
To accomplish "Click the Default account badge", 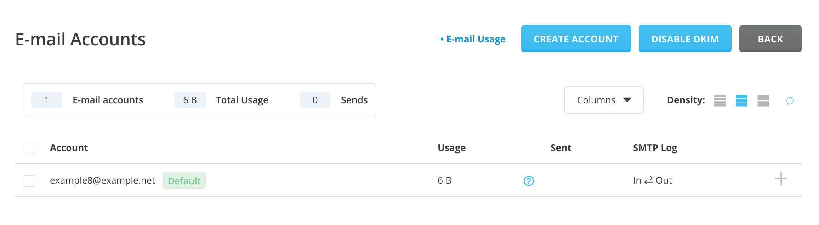I will (184, 180).
